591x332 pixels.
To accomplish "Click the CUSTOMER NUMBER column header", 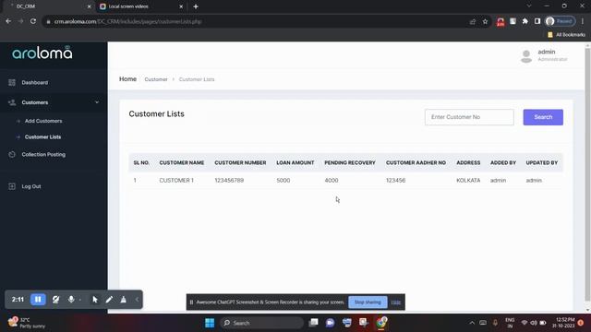I will (240, 162).
